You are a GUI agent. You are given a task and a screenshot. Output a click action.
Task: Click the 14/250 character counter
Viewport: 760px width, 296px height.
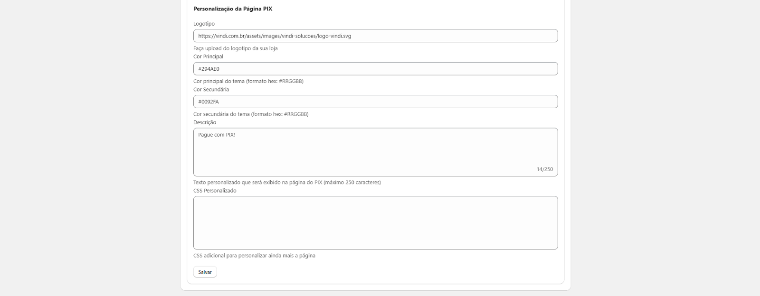544,169
